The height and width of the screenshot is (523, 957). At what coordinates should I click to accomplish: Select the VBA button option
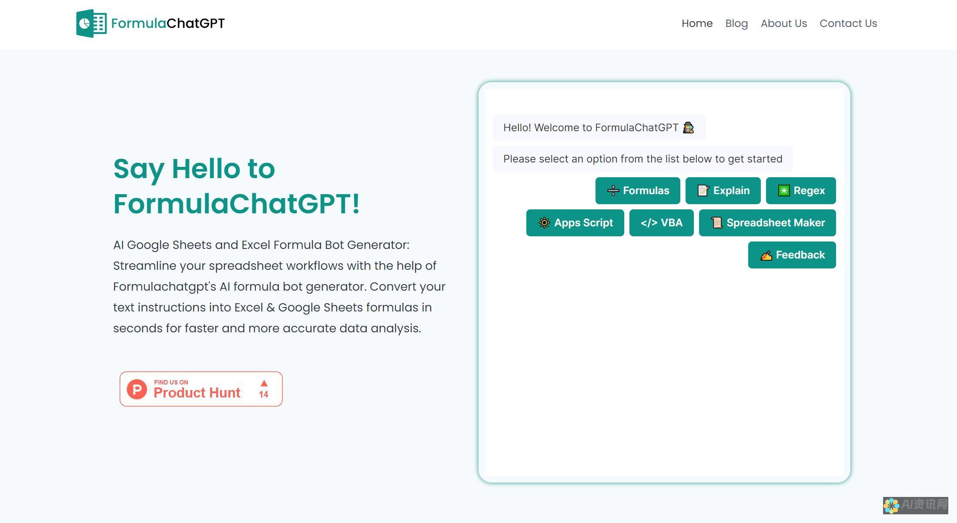[x=661, y=223]
